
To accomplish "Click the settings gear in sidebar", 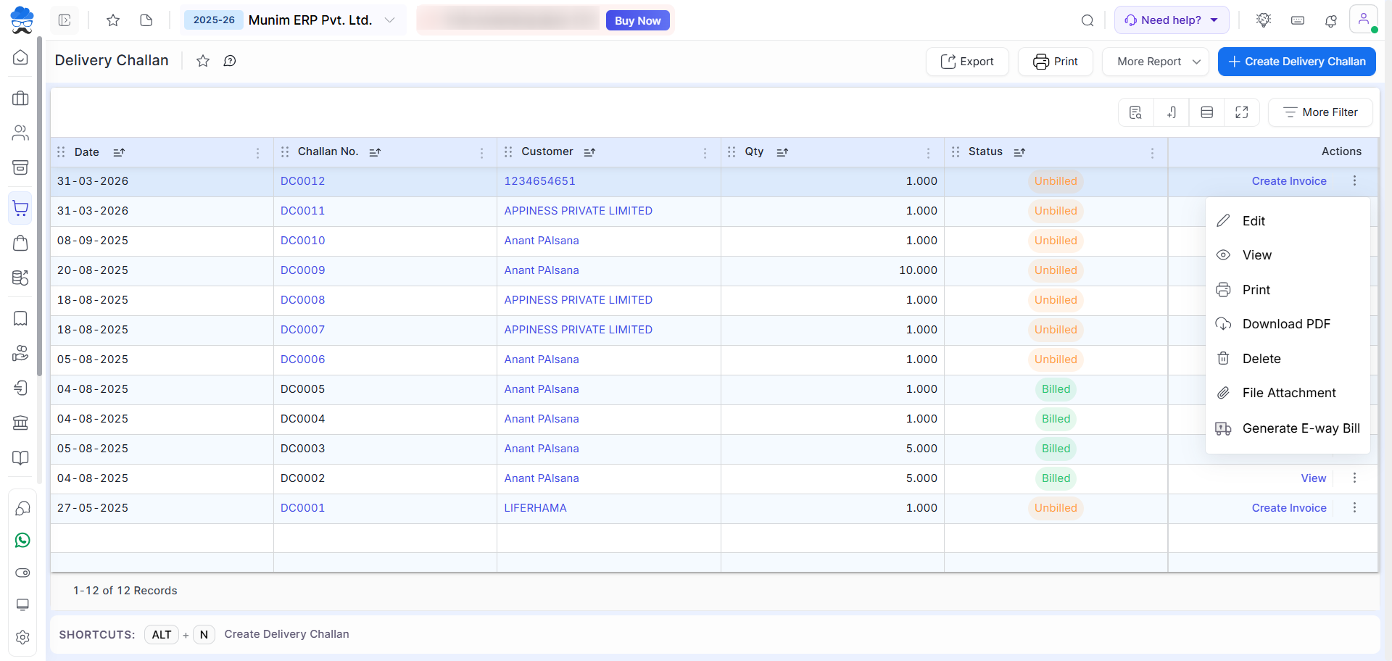I will [22, 637].
